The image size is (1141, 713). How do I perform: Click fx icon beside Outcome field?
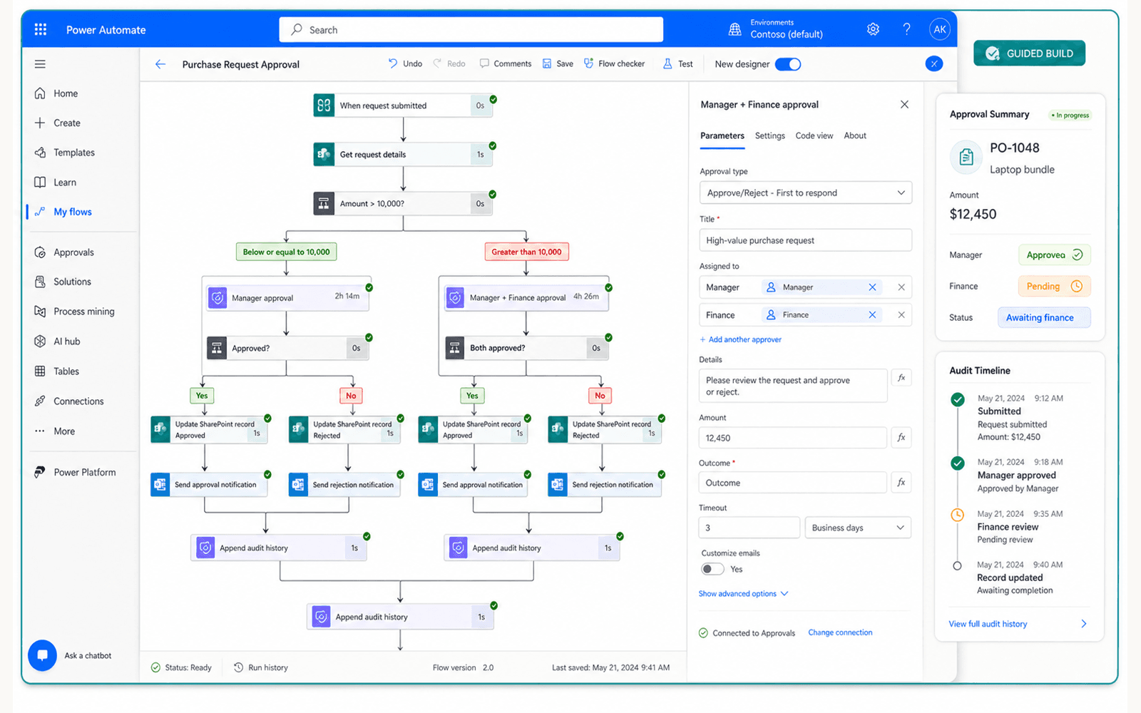pos(901,483)
